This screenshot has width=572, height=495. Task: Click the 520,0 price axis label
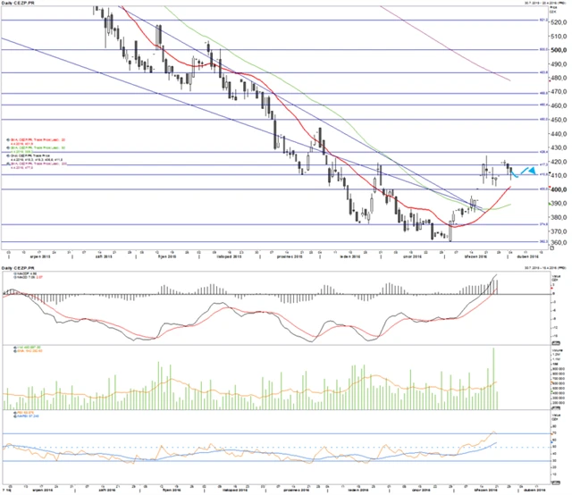[x=559, y=22]
